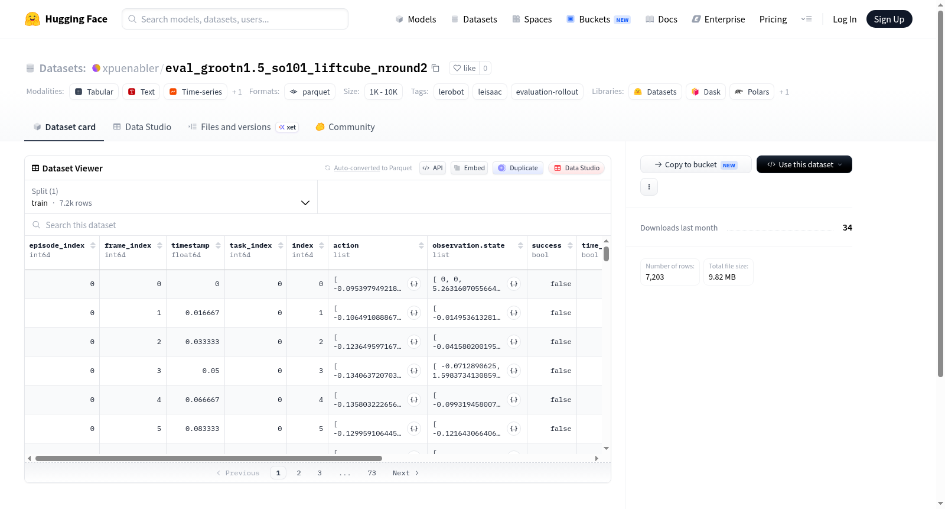Sort by observation.state column
Screen dimensions: 945x509
pos(520,245)
